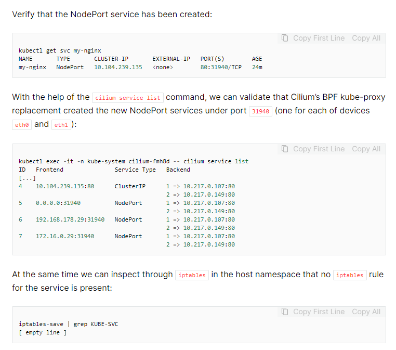Click the '<none>' external IP value

pos(163,67)
